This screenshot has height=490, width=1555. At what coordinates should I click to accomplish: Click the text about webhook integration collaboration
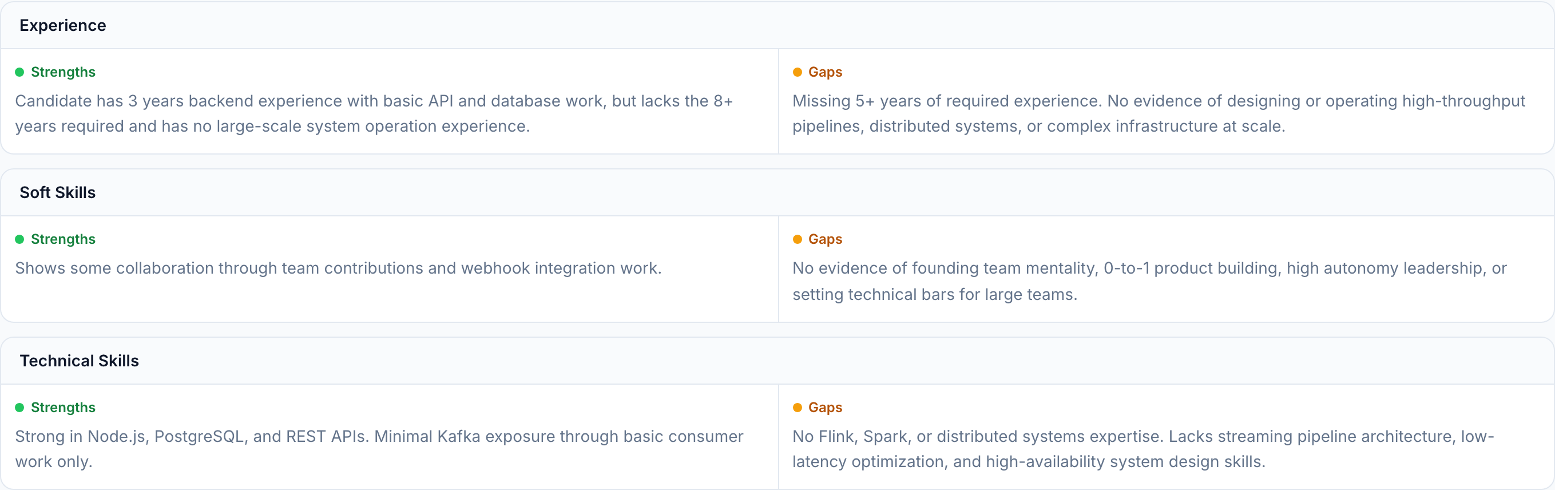(338, 268)
